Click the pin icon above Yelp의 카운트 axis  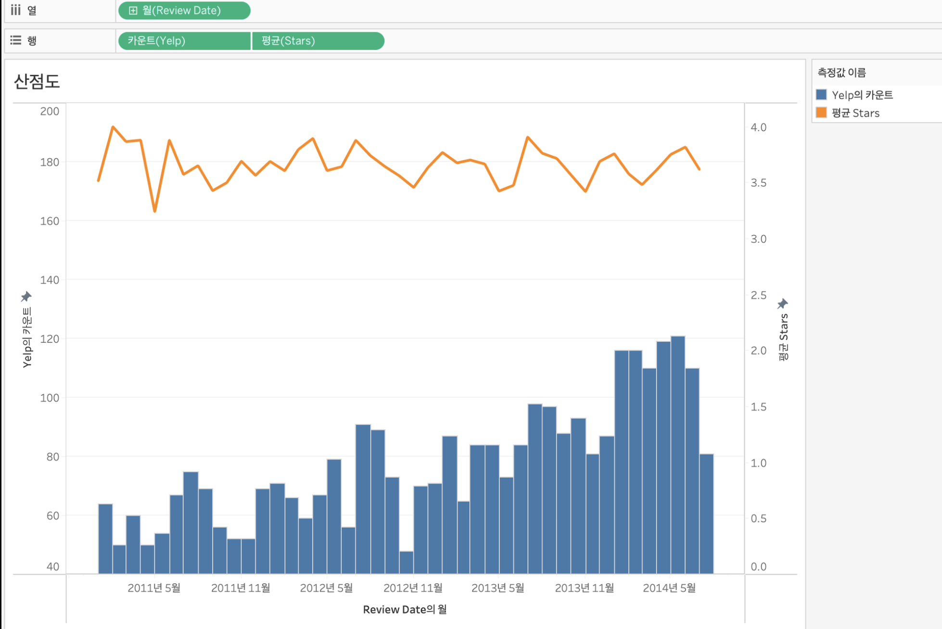pos(26,296)
